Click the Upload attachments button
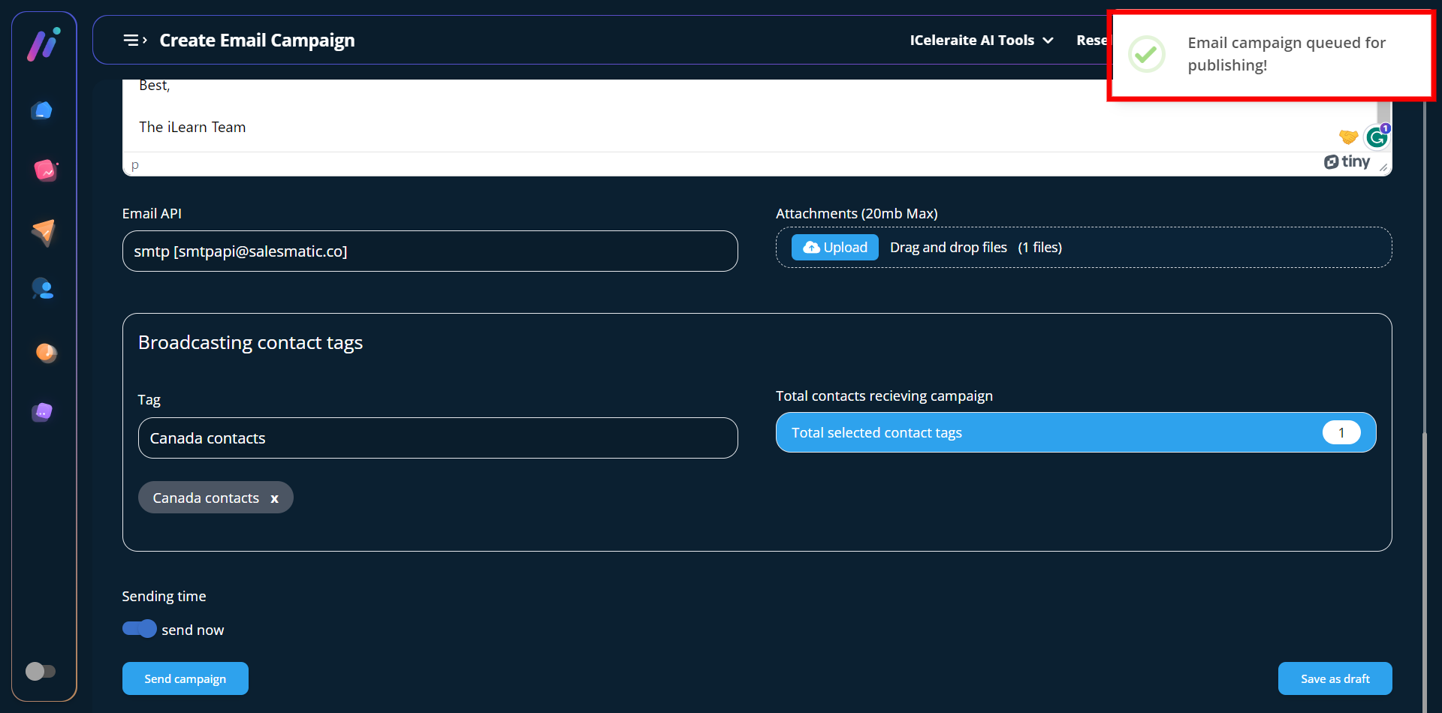This screenshot has width=1442, height=713. click(834, 248)
